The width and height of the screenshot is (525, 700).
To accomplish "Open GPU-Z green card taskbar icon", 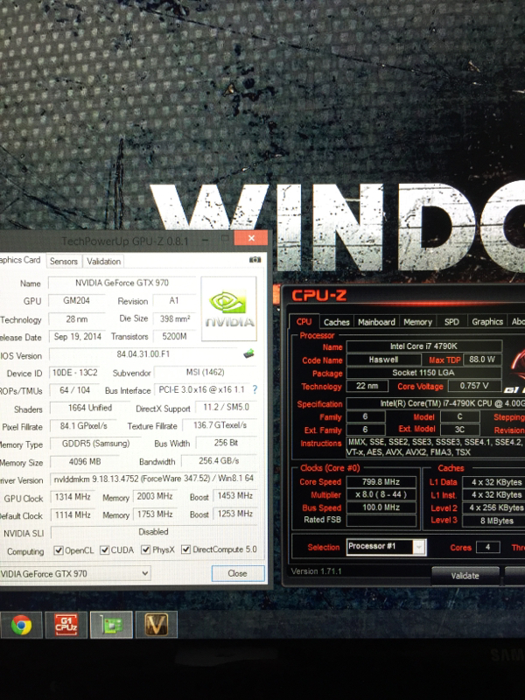I will (111, 625).
